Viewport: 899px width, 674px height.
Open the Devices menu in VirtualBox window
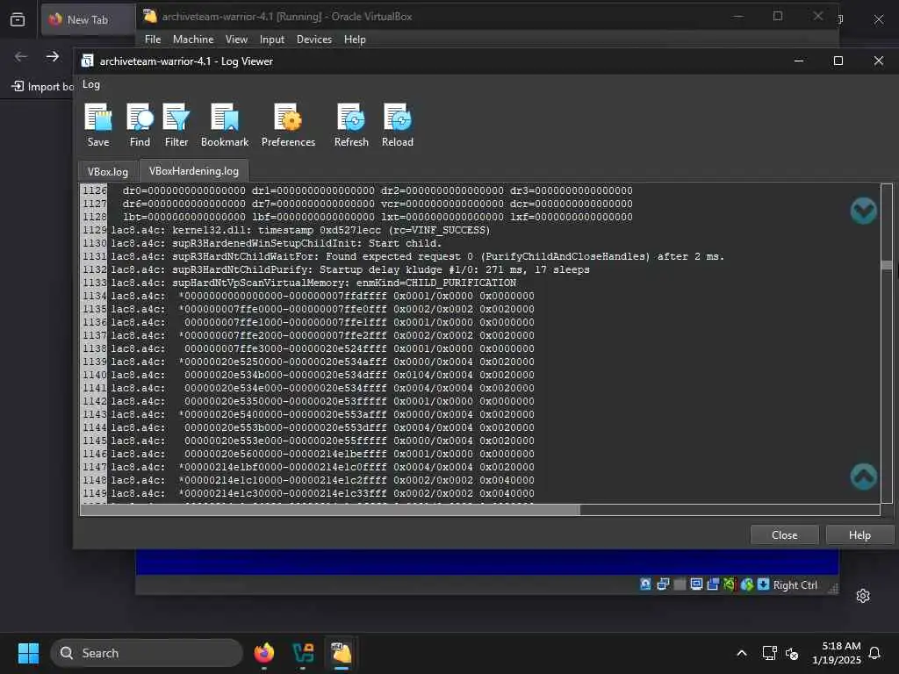pos(313,39)
